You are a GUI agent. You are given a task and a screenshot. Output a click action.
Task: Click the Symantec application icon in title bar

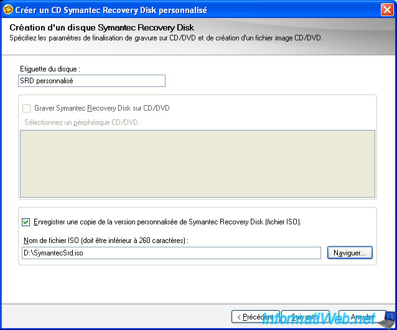(8, 9)
